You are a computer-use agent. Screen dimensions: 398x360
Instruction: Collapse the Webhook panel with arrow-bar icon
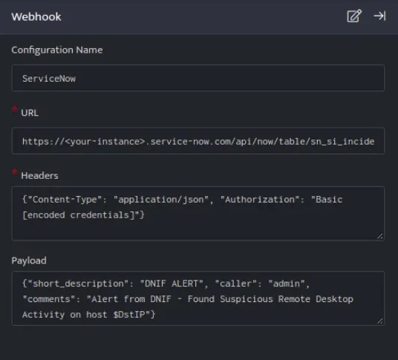pos(380,16)
